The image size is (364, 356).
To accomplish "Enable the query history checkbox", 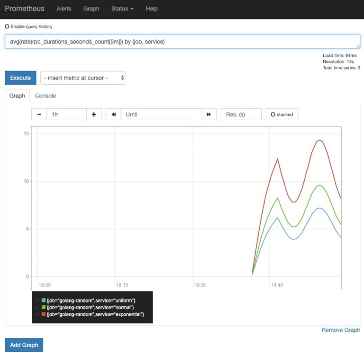I will [7, 27].
